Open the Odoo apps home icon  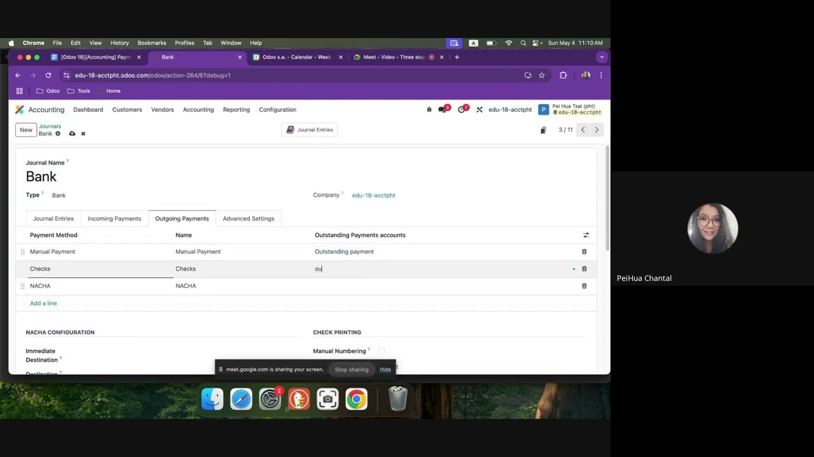[20, 110]
